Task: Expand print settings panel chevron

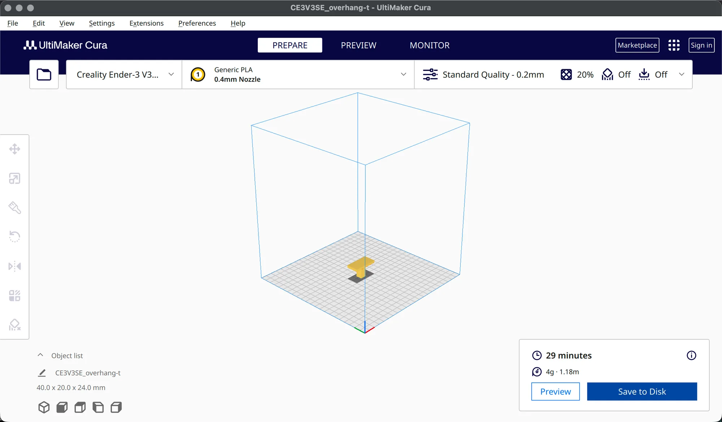Action: coord(682,74)
